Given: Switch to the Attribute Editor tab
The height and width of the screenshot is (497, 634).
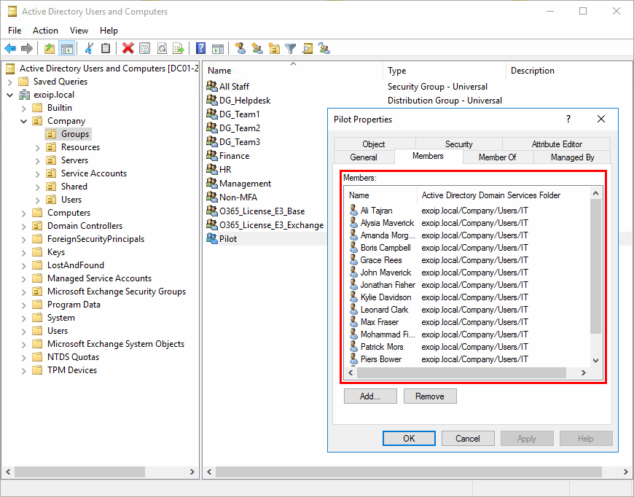Looking at the screenshot, I should point(557,144).
